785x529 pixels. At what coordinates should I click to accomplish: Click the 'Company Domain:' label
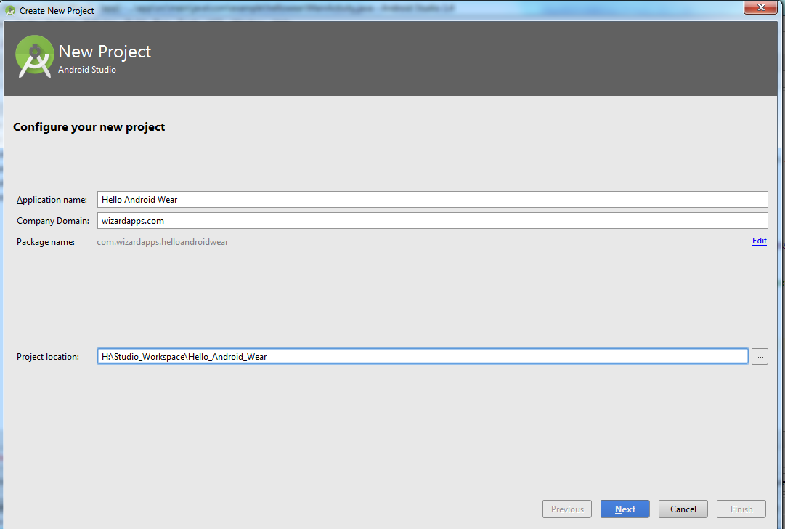[52, 220]
